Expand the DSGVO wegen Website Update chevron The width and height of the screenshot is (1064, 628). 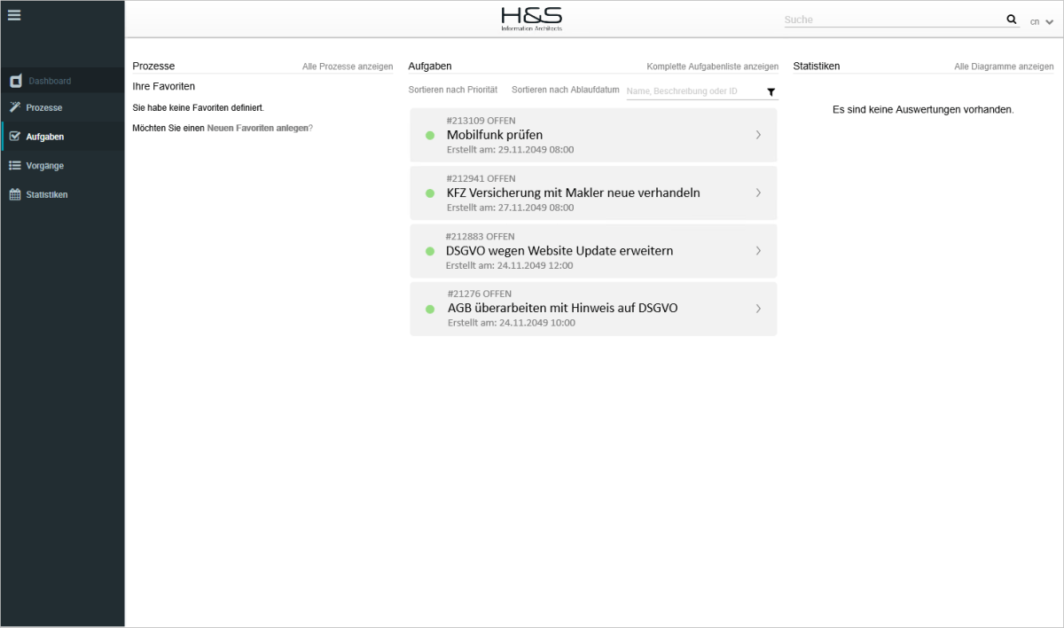coord(758,251)
